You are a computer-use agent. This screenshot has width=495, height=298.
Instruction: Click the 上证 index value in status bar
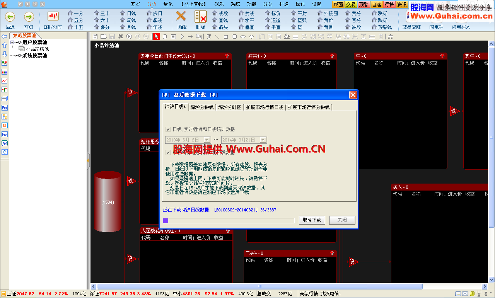point(26,294)
